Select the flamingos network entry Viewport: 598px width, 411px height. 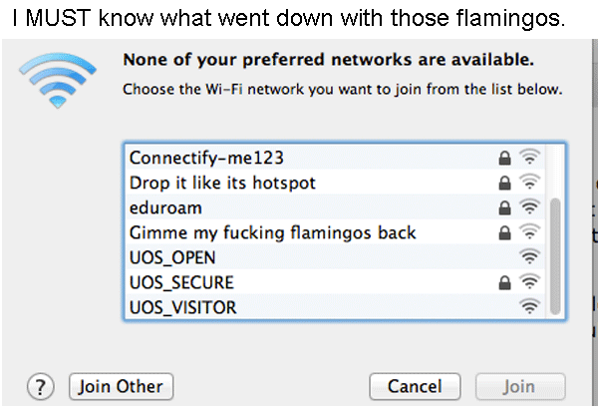pyautogui.click(x=272, y=232)
